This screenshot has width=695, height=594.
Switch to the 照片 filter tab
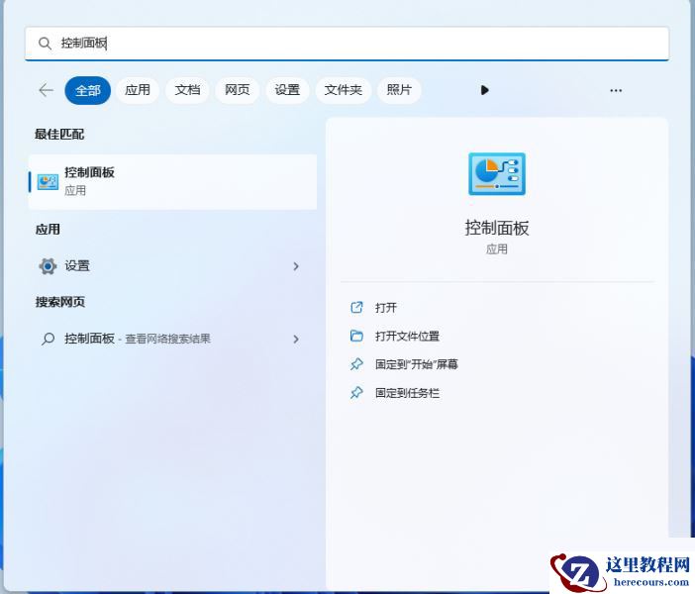click(x=399, y=90)
